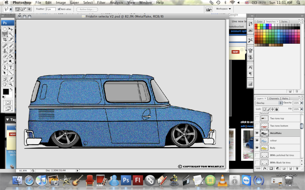Add a layer mask button
This screenshot has width=305, height=190.
coord(271,168)
